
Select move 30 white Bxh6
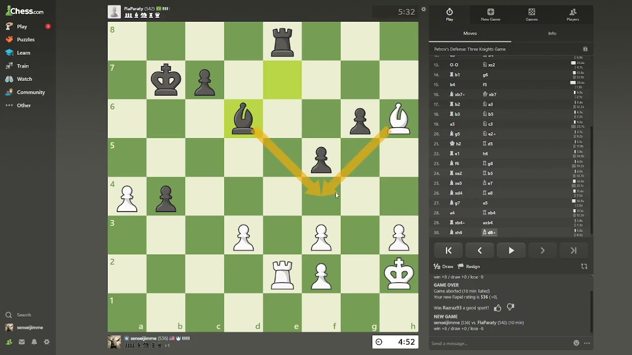coord(456,233)
